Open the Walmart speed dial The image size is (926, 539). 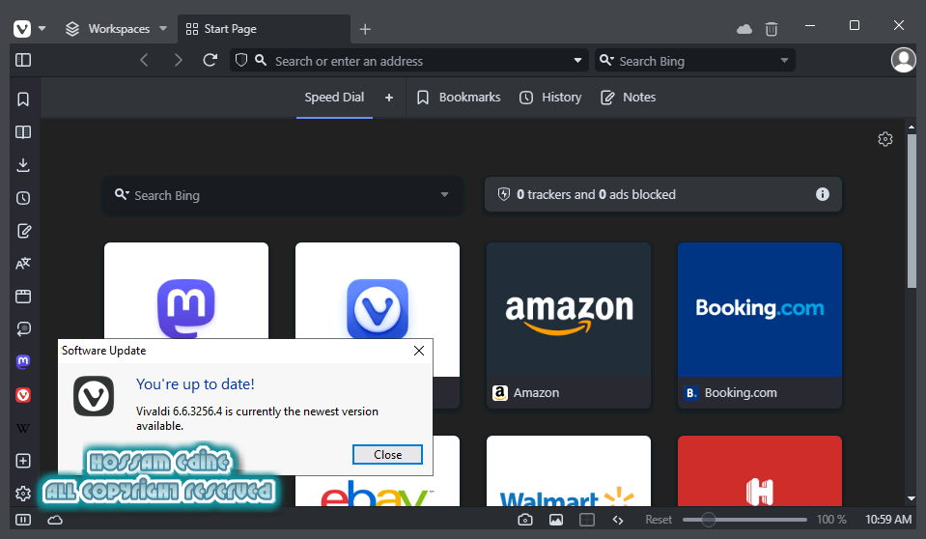click(x=569, y=471)
